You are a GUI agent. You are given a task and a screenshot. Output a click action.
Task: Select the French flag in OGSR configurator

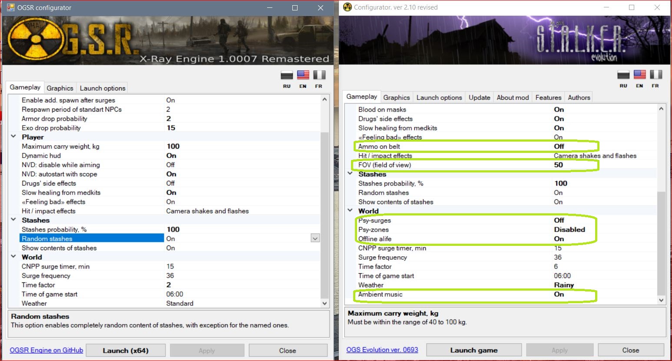(319, 75)
